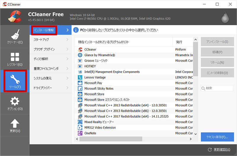Click chevron on ドライブワイパー row
The image size is (237, 156).
[68, 88]
